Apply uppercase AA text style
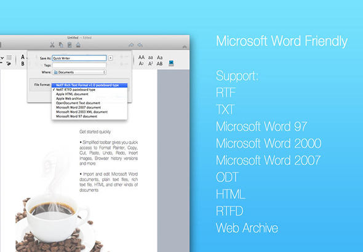 tap(142, 57)
